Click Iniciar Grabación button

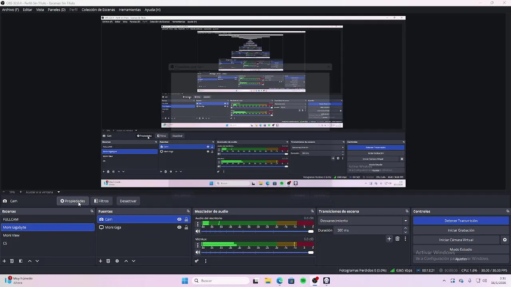tap(461, 230)
